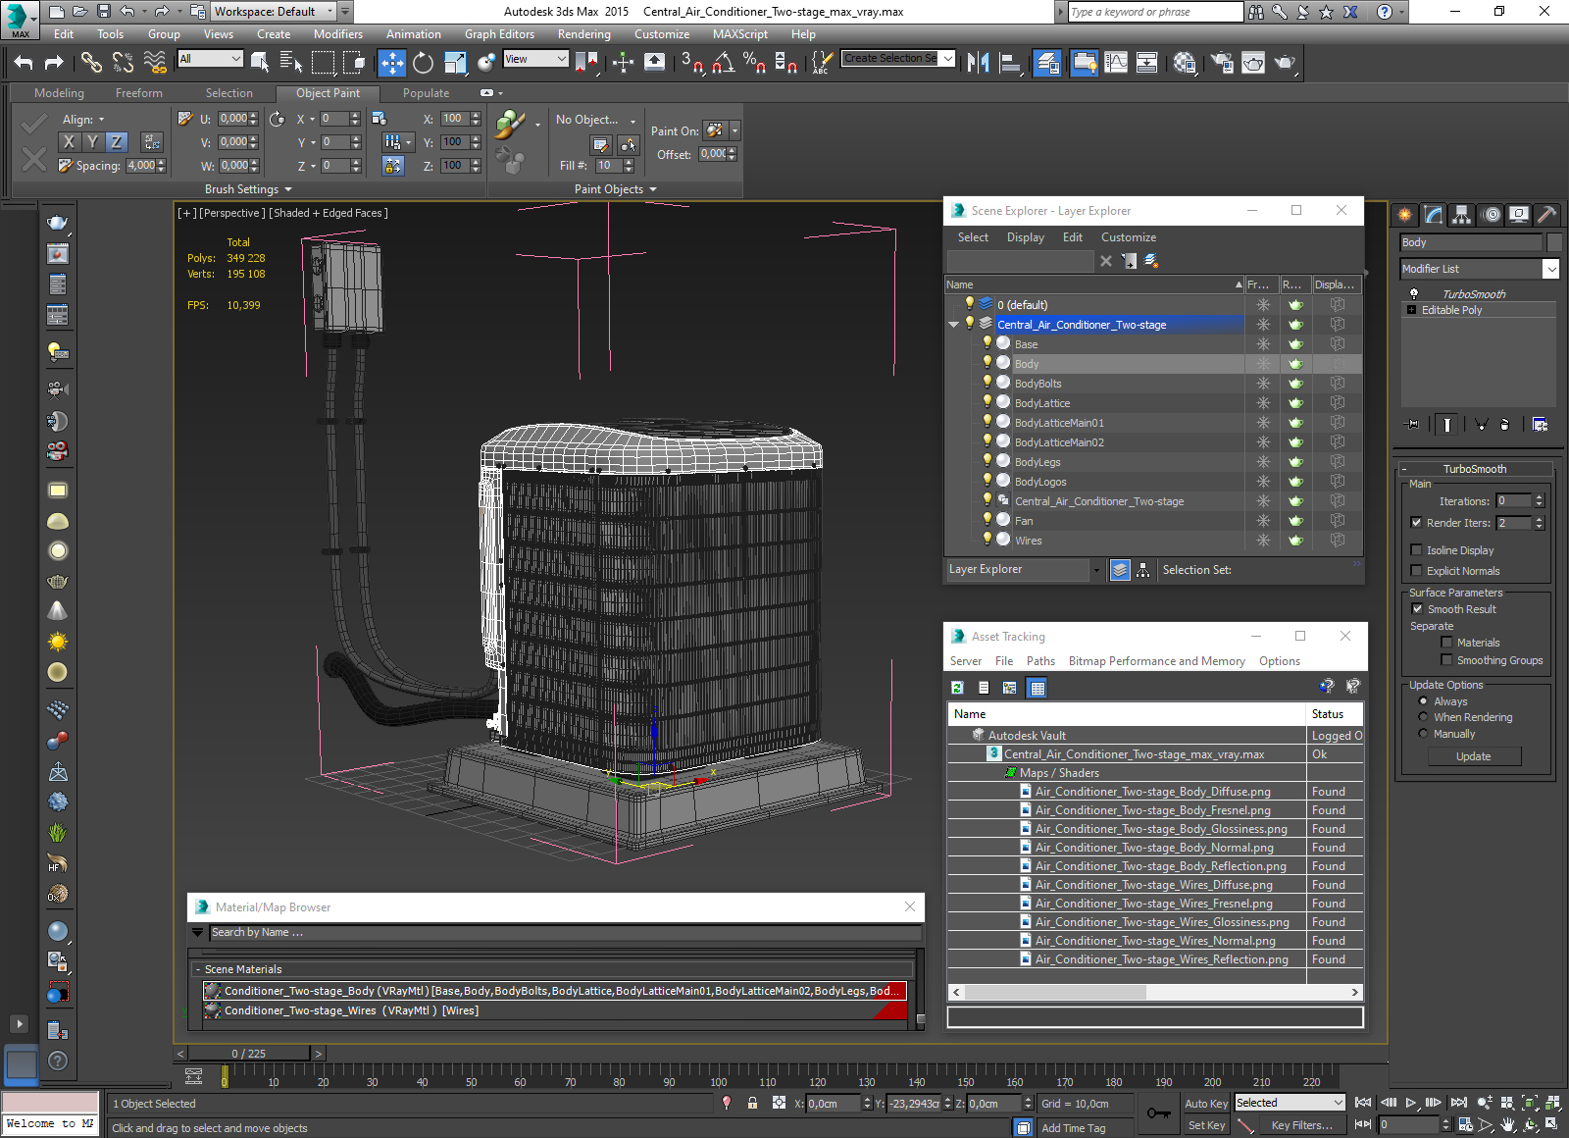
Task: Check Separate by Materials checkbox
Action: (x=1446, y=643)
